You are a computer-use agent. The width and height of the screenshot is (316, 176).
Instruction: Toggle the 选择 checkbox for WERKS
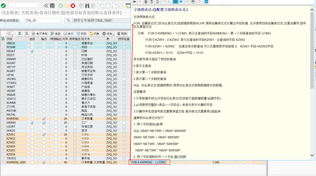[x=32, y=123]
